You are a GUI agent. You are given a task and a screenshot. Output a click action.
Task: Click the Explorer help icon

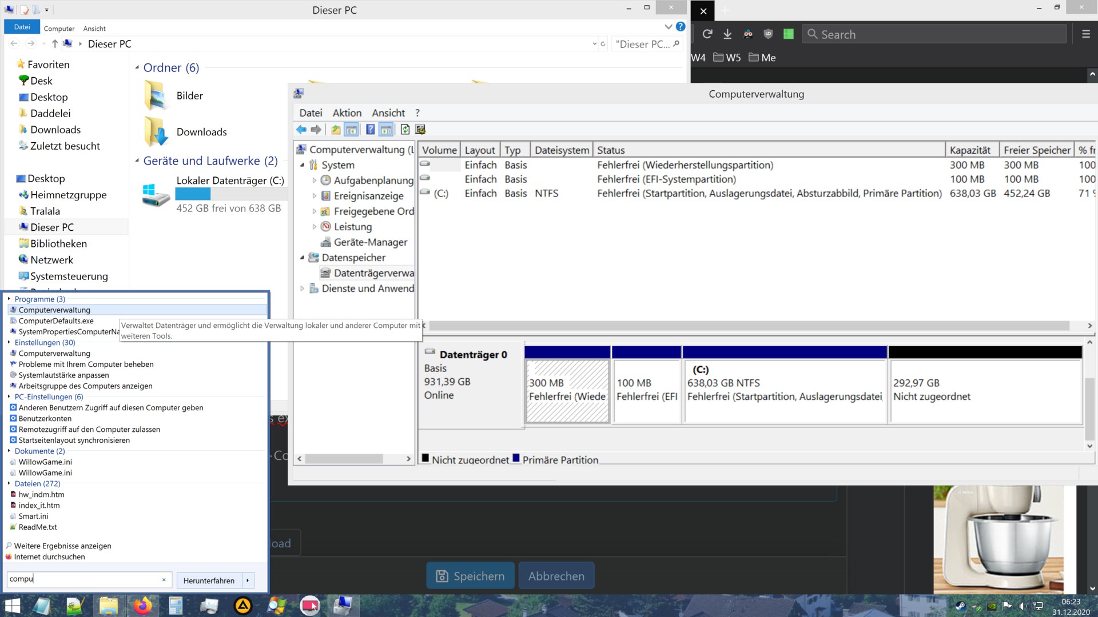(x=680, y=26)
